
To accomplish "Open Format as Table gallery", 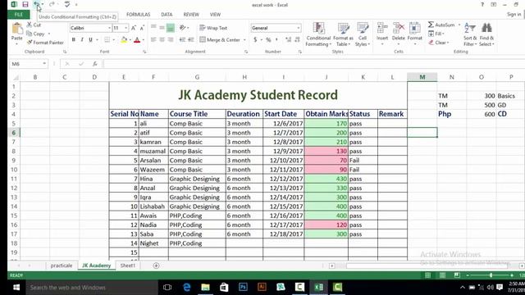I will (343, 34).
